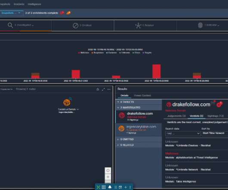Image resolution: width=228 pixels, height=190 pixels.
Task: Toggle the Malicious legend entry in timeline
Action: pyautogui.click(x=84, y=53)
